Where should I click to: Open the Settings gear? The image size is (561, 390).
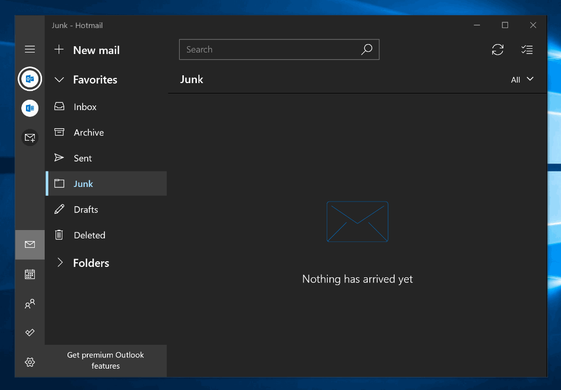pyautogui.click(x=30, y=362)
